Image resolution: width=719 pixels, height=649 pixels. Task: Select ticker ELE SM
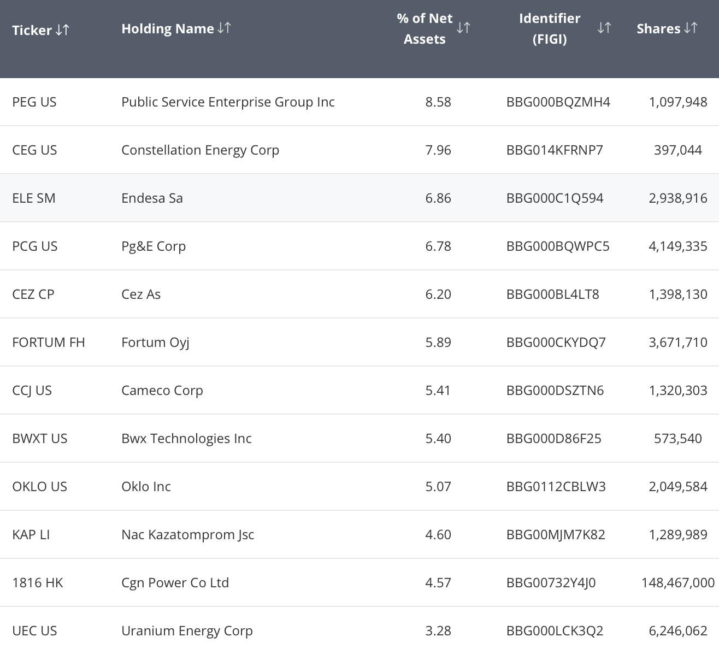pos(34,198)
